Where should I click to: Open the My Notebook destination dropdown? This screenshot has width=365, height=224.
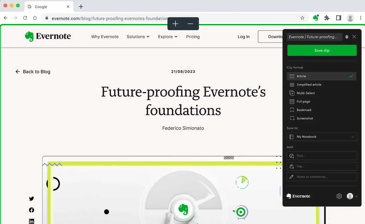tap(322, 137)
